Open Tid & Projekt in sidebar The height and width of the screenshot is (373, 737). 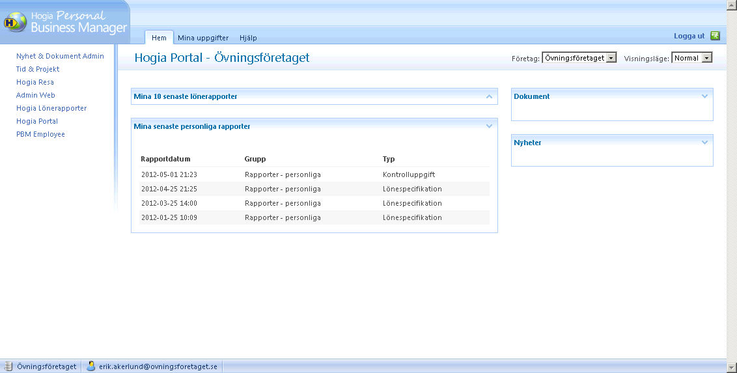coord(38,69)
